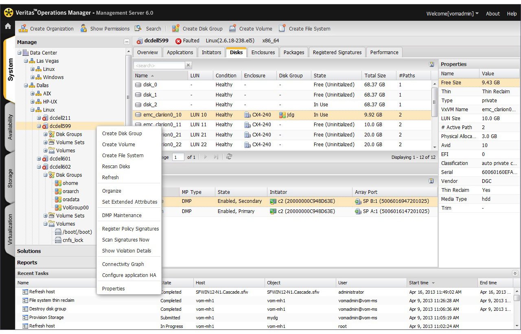Open the Registered Signatures tab
This screenshot has height=334, width=521.
(337, 53)
